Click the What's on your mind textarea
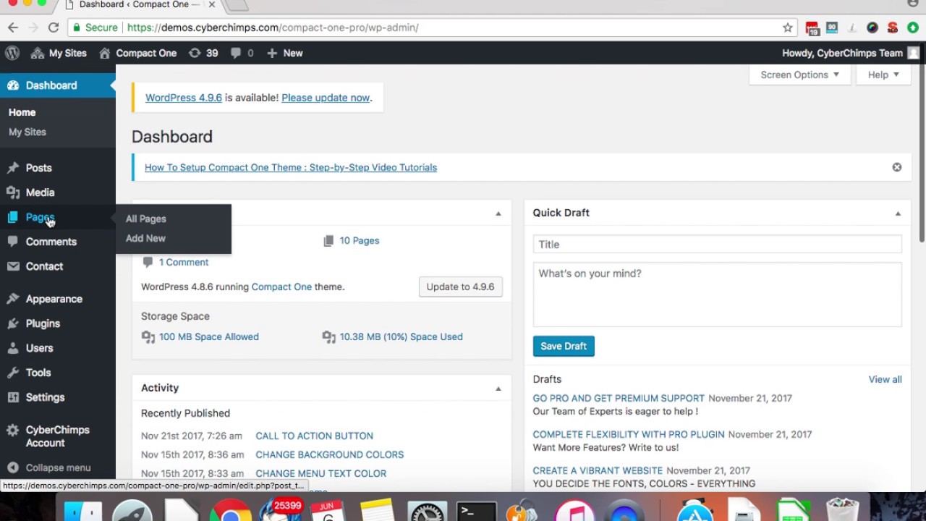 (x=717, y=295)
